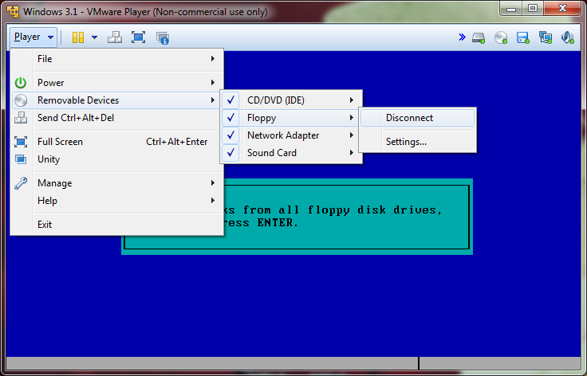
Task: Click the CD/DVD drive device icon
Action: [501, 37]
